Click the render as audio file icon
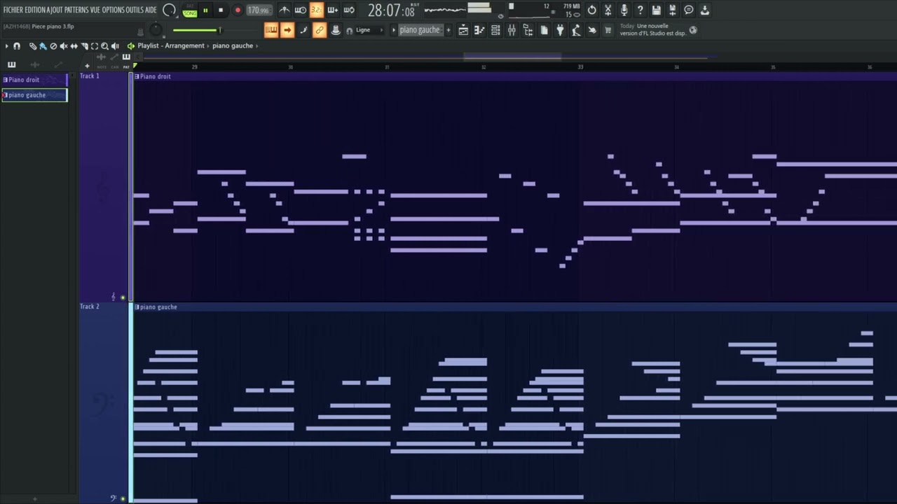Viewport: 897px width, 504px height. pos(672,10)
